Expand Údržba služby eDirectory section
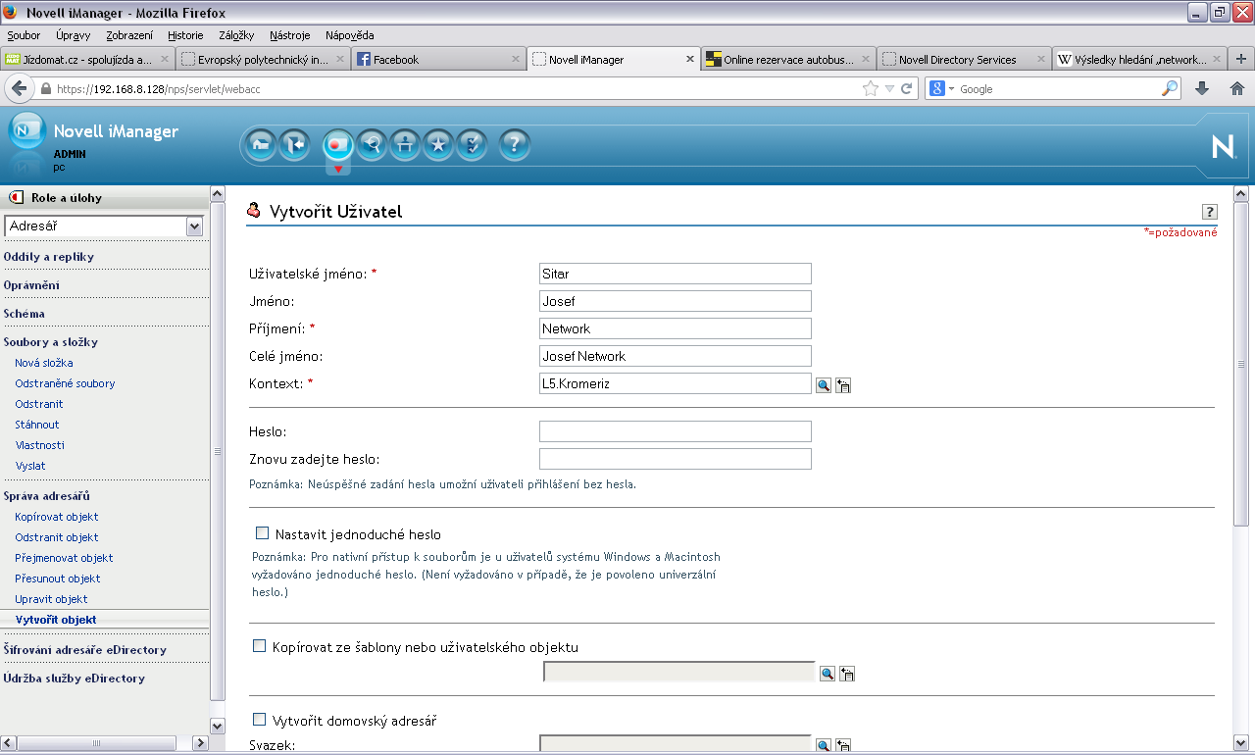This screenshot has height=755, width=1255. point(75,679)
